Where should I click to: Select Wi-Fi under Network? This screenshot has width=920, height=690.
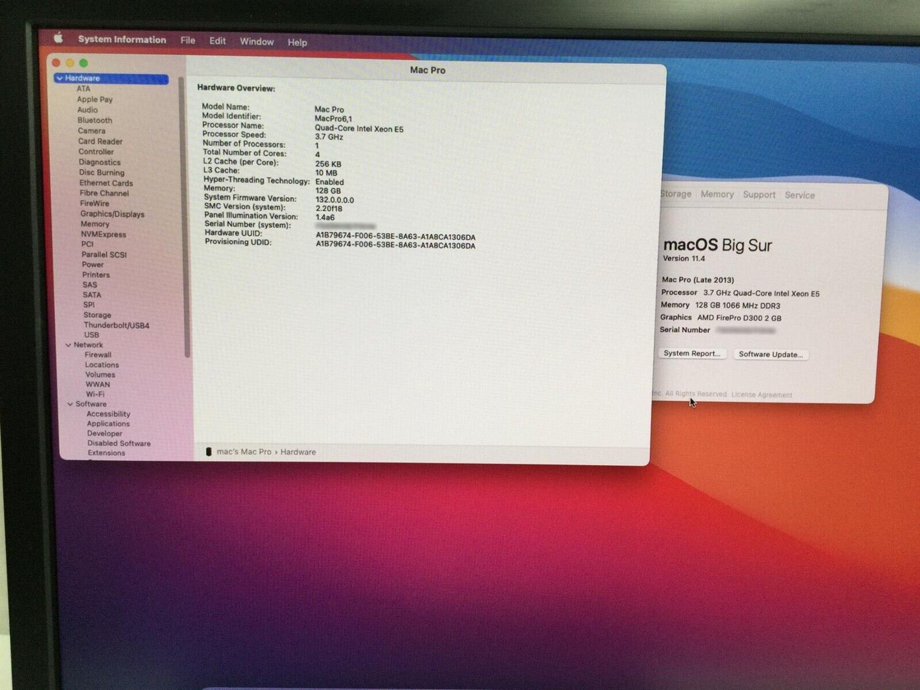(x=95, y=394)
